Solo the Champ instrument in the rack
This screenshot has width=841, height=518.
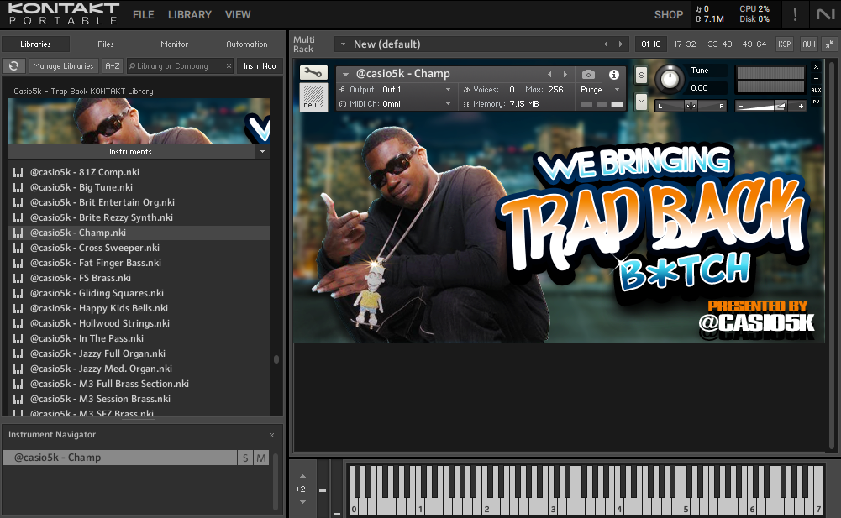tap(641, 75)
